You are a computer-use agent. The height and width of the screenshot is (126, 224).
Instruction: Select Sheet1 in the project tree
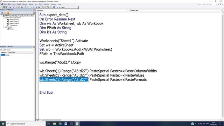14,20
